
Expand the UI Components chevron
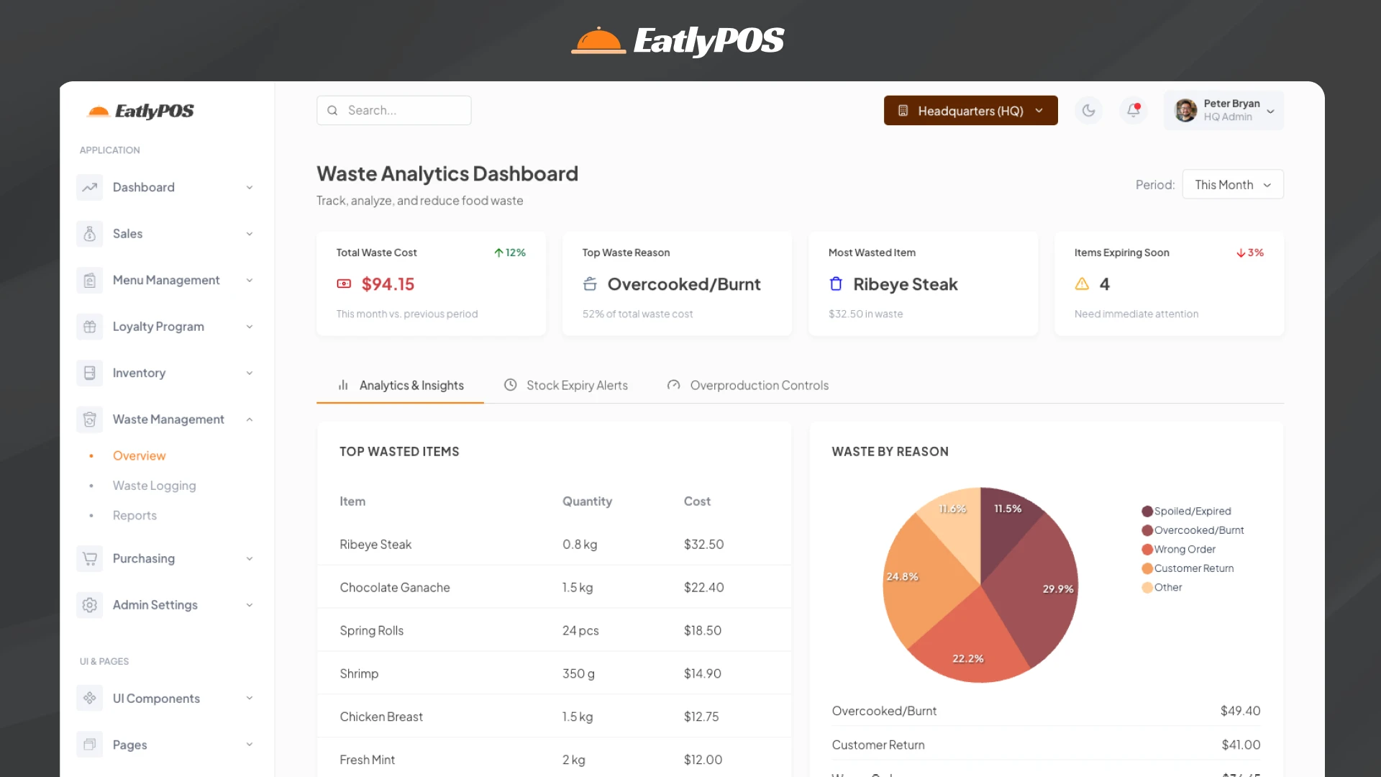pyautogui.click(x=250, y=698)
